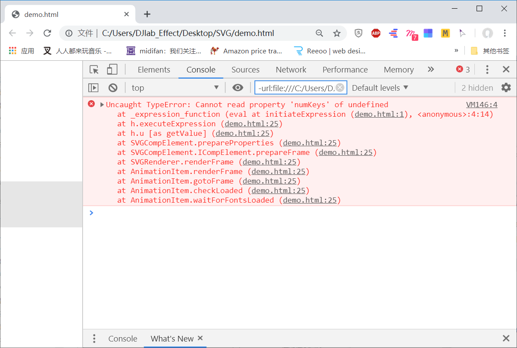Switch to the Console tab
The height and width of the screenshot is (348, 517).
click(x=201, y=69)
